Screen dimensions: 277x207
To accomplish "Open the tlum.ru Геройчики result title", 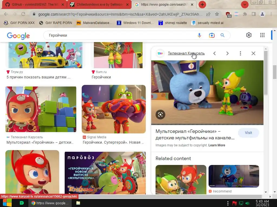I will 101,77.
